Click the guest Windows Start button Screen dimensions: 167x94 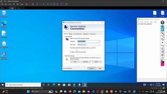click(3, 85)
